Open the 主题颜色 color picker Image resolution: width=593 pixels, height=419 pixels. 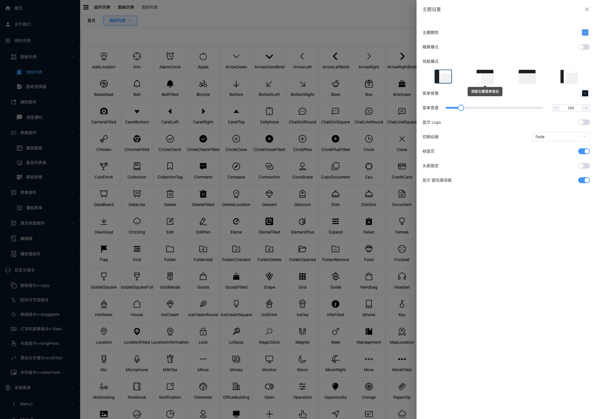[x=585, y=32]
